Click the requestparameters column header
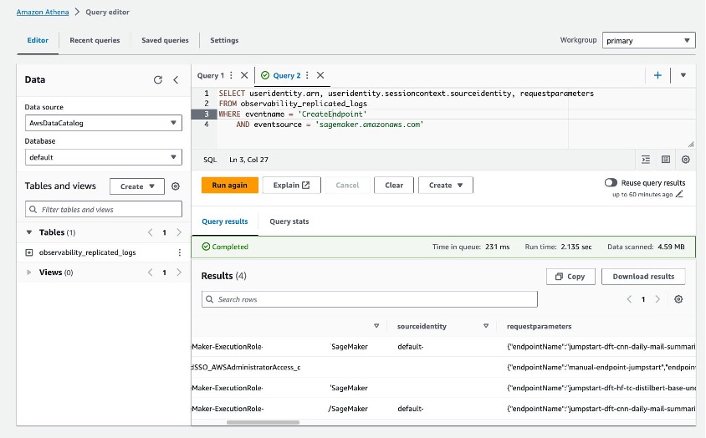The image size is (706, 438). (x=539, y=326)
